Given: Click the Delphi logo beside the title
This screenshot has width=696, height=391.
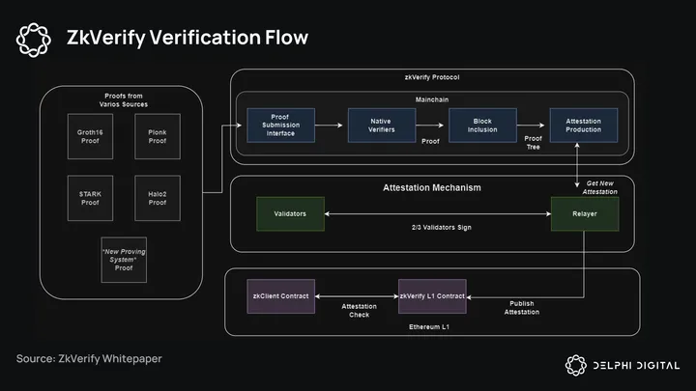Looking at the screenshot, I should coord(36,39).
